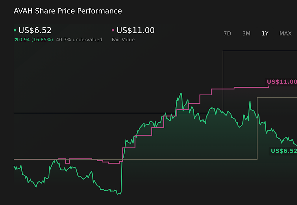Click the pink Fair Value indicator dot
This screenshot has width=297, height=205.
(x=112, y=31)
